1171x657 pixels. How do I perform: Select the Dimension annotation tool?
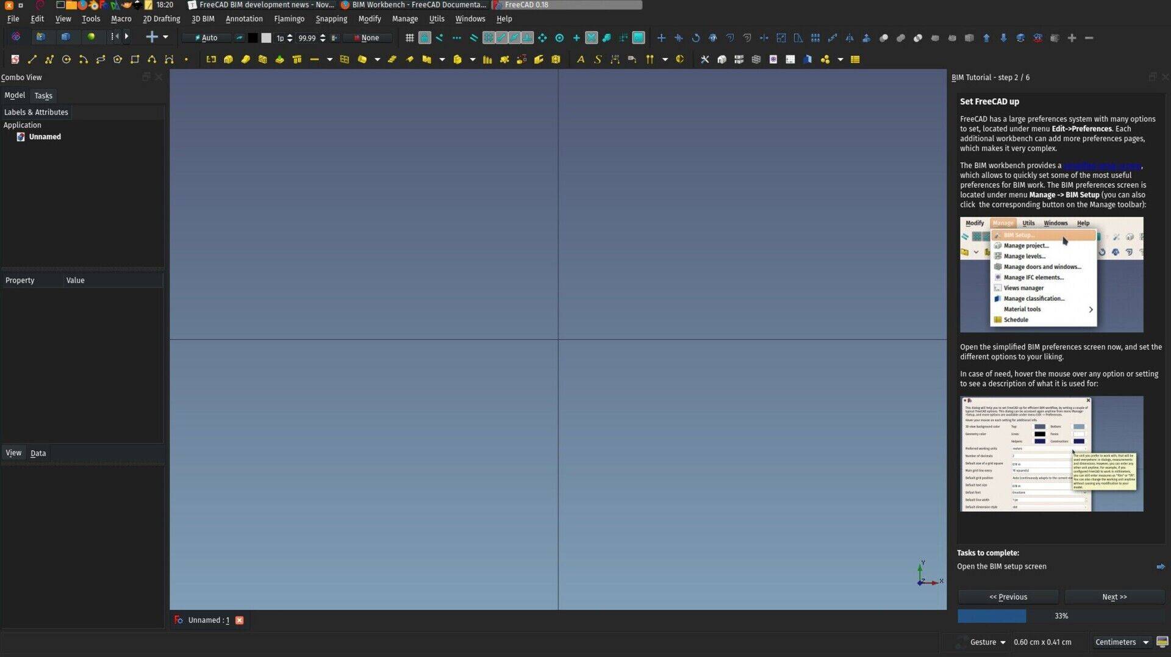614,59
